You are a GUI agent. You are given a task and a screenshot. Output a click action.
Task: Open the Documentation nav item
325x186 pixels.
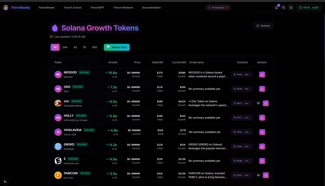coord(151,8)
